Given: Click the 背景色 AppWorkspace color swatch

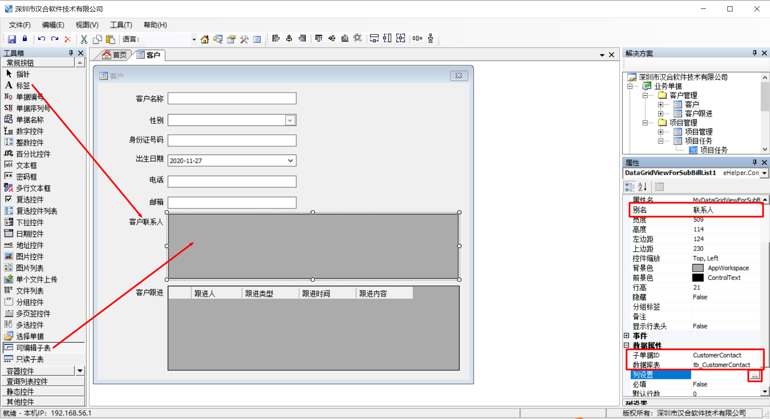Looking at the screenshot, I should 698,268.
